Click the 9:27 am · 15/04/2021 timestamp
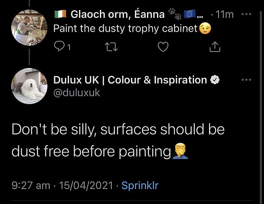The image size is (264, 204). (62, 186)
